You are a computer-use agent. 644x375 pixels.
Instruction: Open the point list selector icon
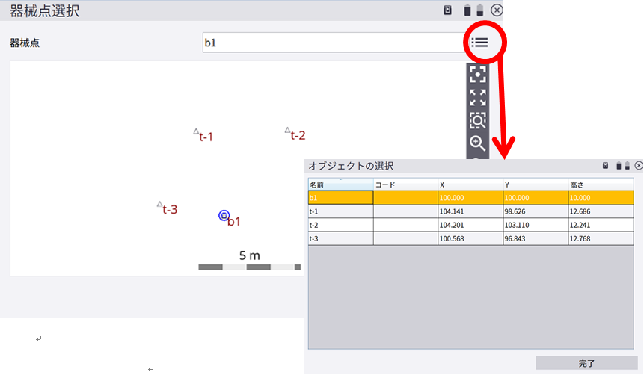point(479,43)
